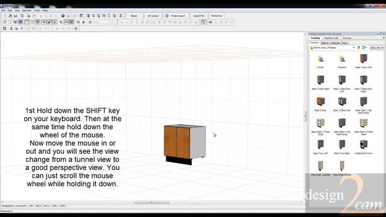Click the horseshoe magnet snap icon
The height and width of the screenshot is (217, 386).
(78, 22)
